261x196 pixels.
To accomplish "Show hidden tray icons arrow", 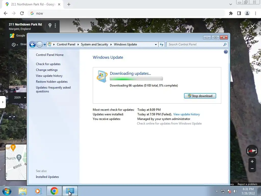I will [x=217, y=191].
